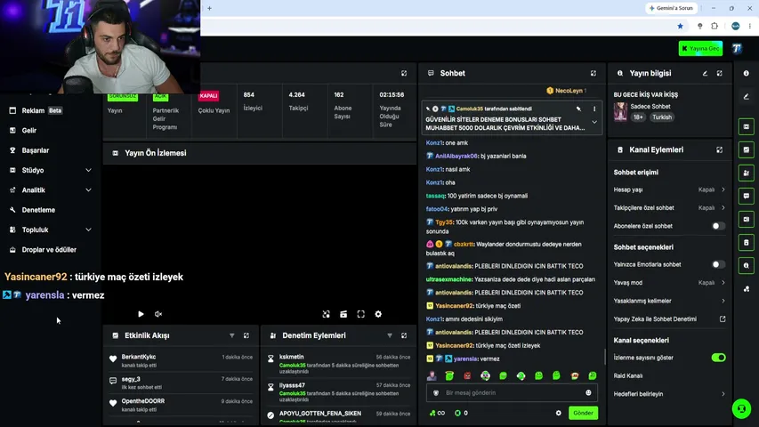
Task: Open the pinned message three-dot menu
Action: tap(594, 109)
